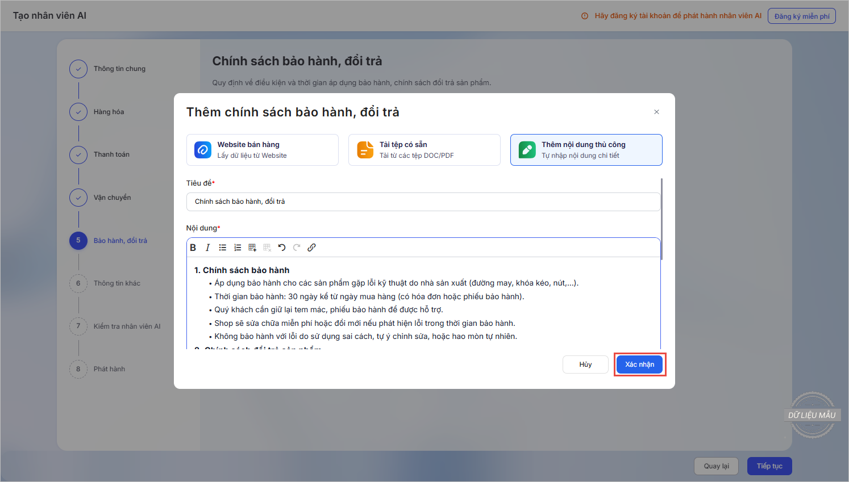Click the Tiêu đề input field
Image resolution: width=849 pixels, height=482 pixels.
423,202
